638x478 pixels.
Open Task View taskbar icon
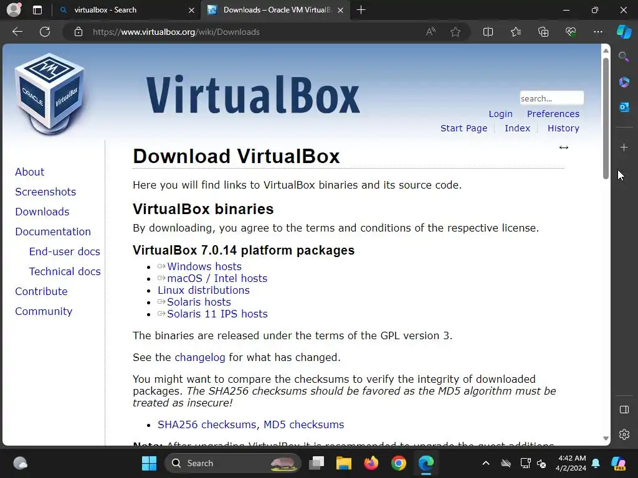(x=316, y=463)
